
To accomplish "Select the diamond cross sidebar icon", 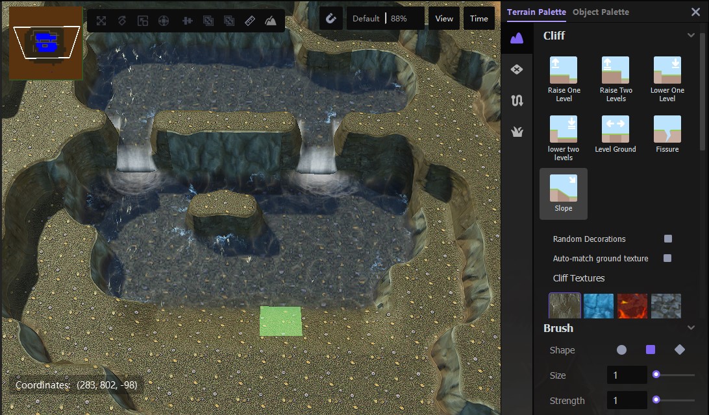I will pos(517,69).
